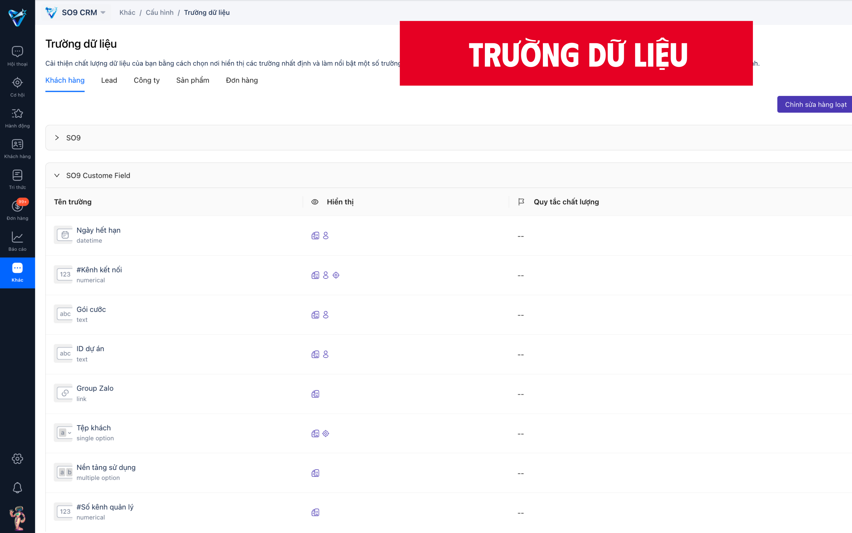Open Cơ hội in the sidebar
This screenshot has width=852, height=533.
click(17, 87)
